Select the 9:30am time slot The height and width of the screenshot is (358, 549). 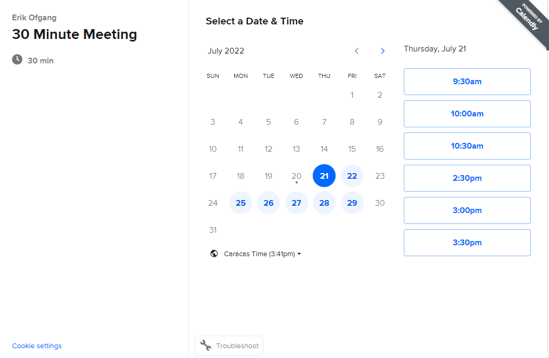(467, 82)
